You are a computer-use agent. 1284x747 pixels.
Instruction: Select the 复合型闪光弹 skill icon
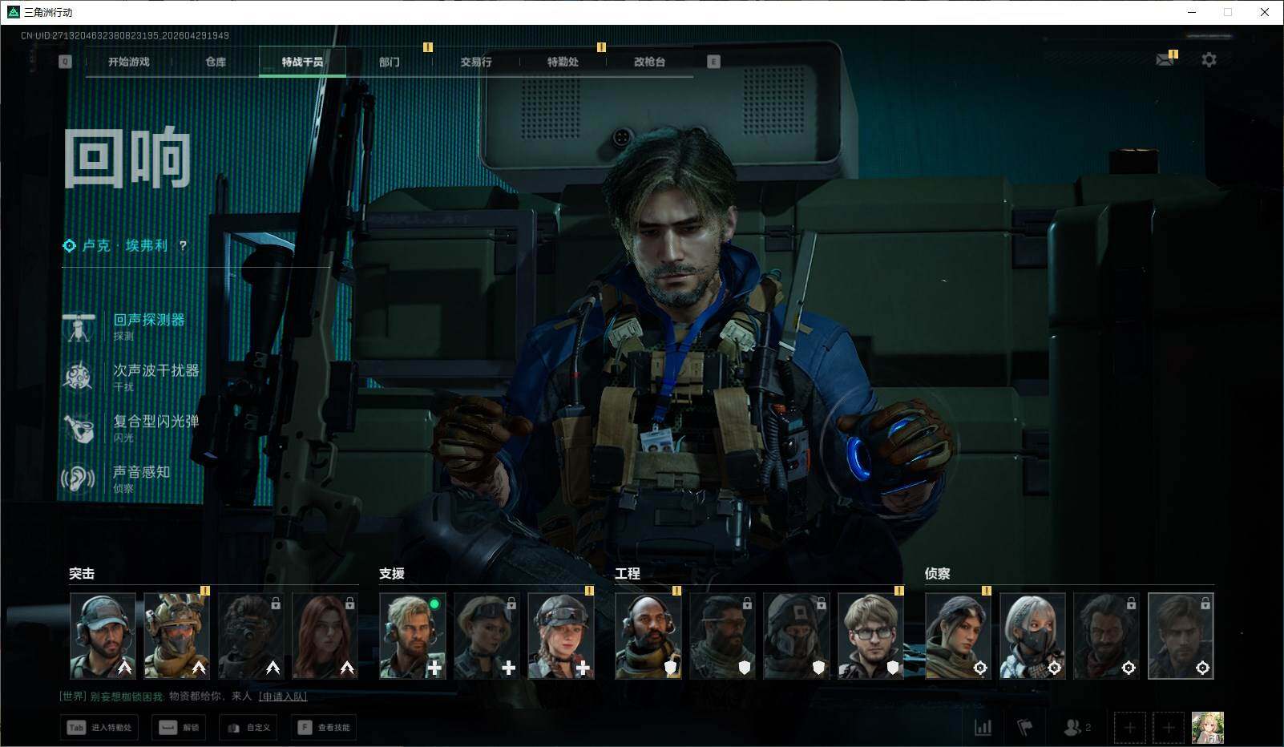(79, 428)
